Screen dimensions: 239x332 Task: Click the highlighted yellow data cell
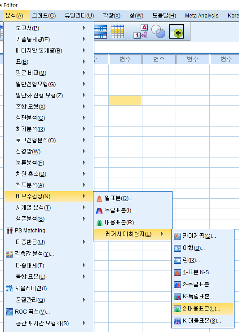(125, 100)
